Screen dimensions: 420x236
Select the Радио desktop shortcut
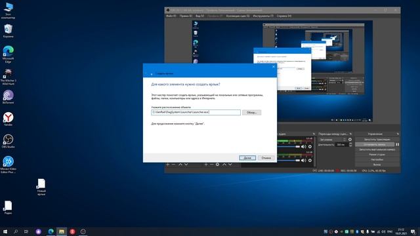coord(8,208)
